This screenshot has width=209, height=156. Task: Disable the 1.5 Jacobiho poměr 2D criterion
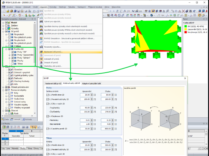pos(48,129)
